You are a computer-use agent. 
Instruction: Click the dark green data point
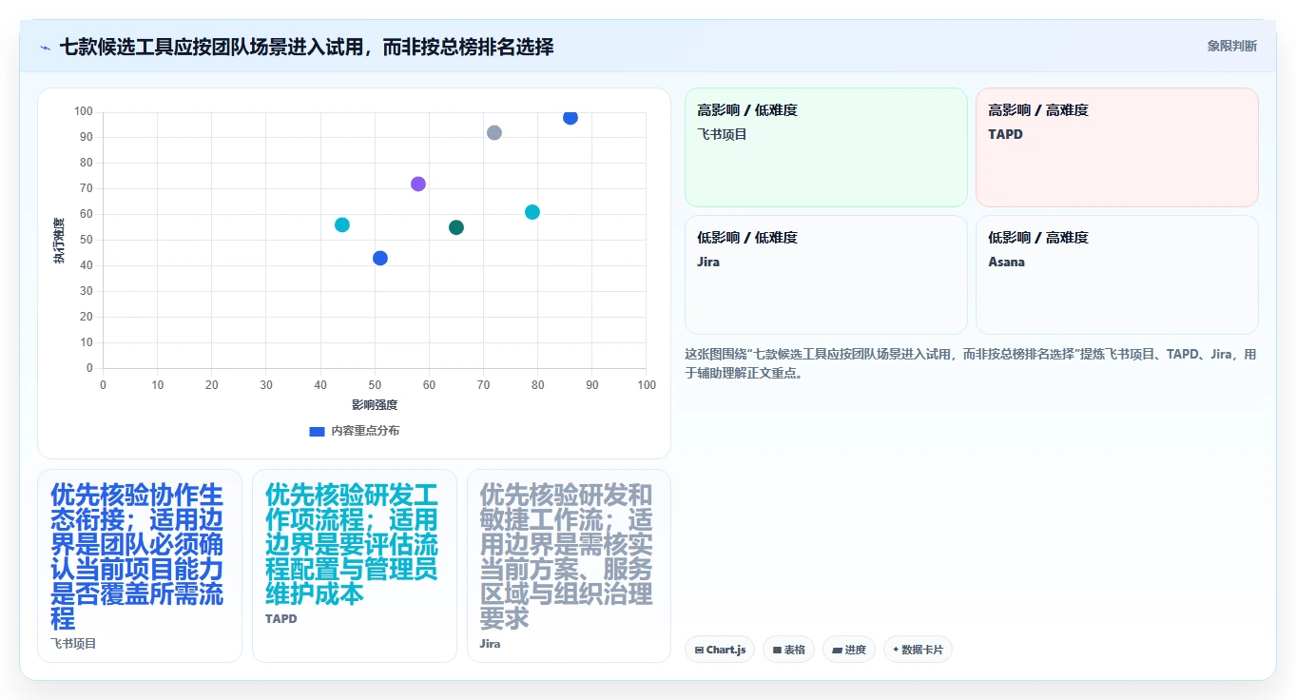pyautogui.click(x=456, y=227)
